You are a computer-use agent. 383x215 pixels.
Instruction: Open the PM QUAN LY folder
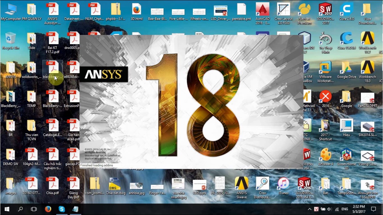coord(31,12)
